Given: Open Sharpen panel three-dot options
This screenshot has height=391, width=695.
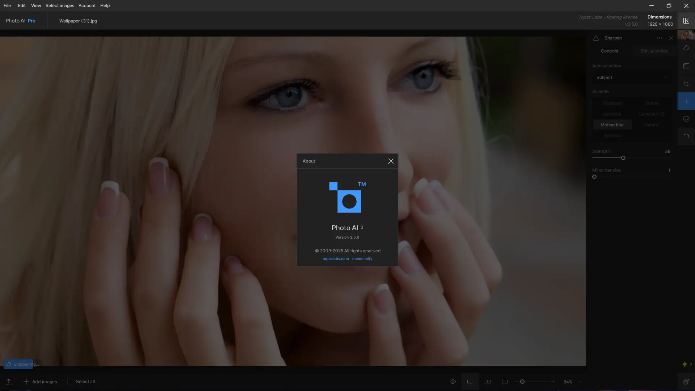Looking at the screenshot, I should pyautogui.click(x=659, y=38).
